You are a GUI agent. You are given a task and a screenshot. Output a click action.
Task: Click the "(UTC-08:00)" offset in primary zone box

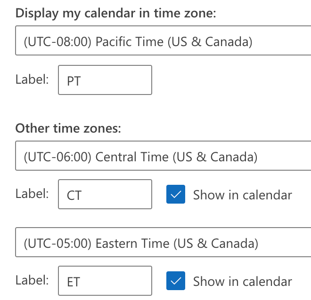click(x=57, y=42)
